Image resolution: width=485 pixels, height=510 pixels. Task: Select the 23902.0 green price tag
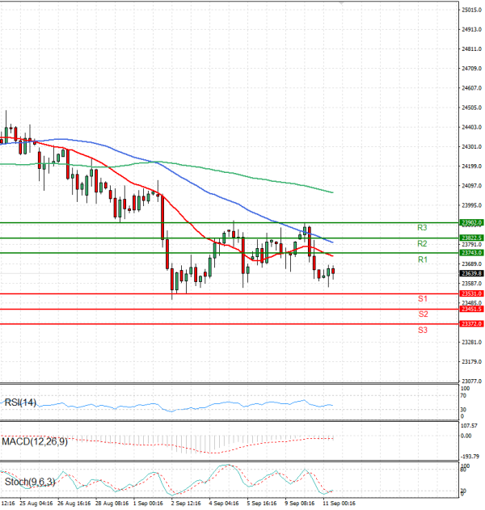click(x=471, y=223)
